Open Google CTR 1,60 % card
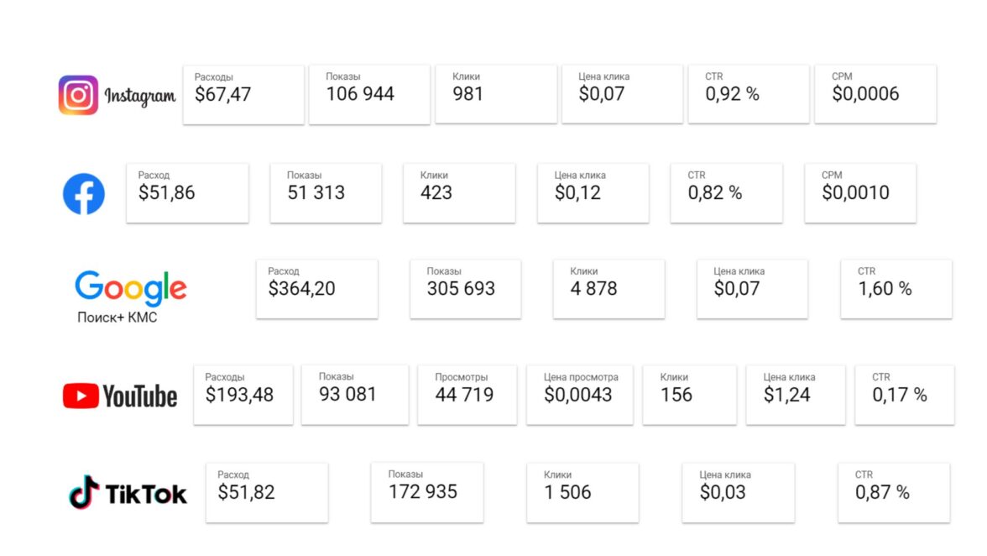Viewport: 987px width, 556px height. (896, 289)
